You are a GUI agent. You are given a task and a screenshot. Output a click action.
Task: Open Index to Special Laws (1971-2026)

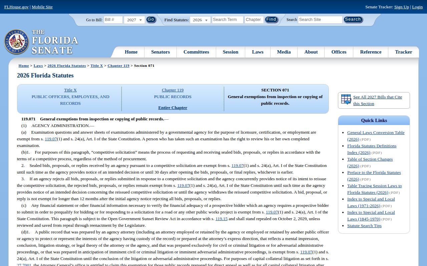pyautogui.click(x=371, y=202)
